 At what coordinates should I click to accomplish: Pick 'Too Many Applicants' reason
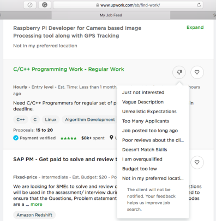tap(146, 121)
